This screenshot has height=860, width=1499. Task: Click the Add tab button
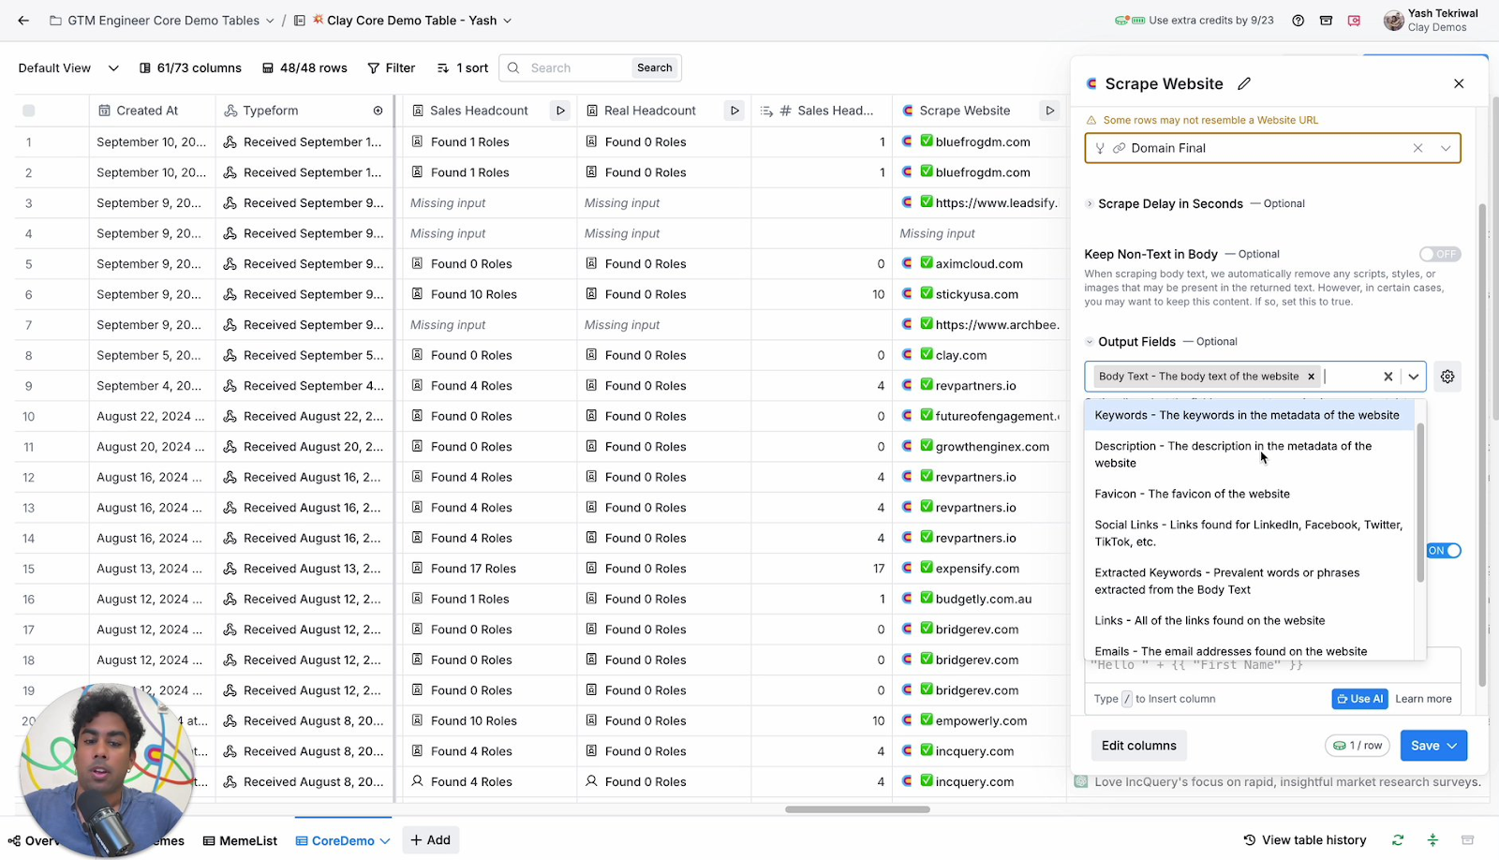[x=430, y=840]
